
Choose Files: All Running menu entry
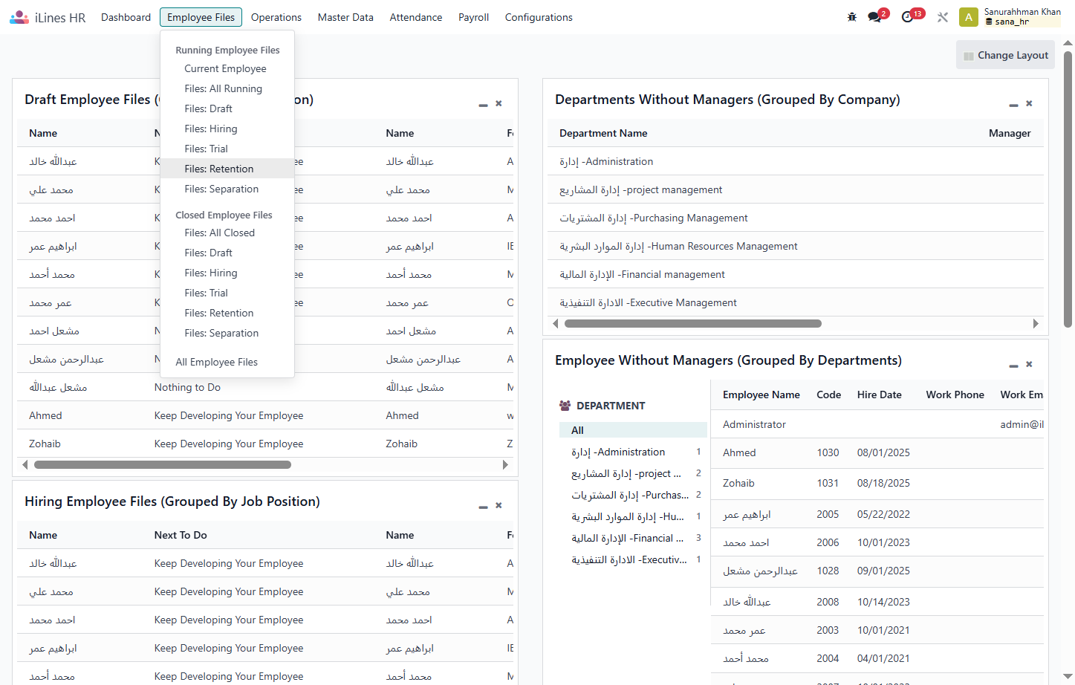(227, 88)
